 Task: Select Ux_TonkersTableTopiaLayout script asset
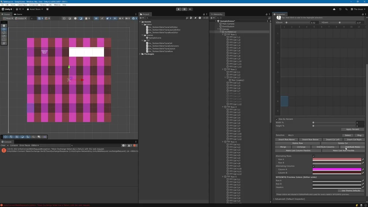[x=162, y=49]
